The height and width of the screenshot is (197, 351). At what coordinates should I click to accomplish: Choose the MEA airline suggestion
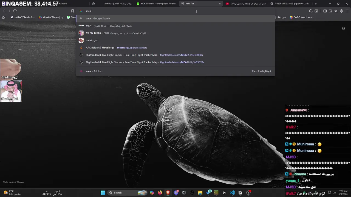click(175, 26)
